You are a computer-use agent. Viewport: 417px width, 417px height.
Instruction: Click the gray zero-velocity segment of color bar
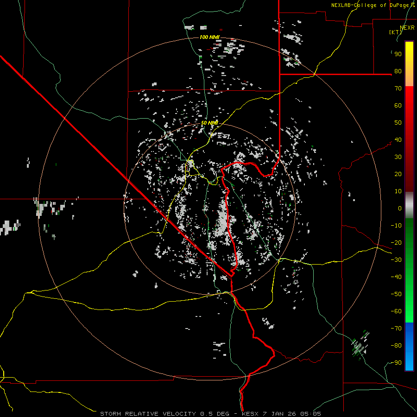(x=409, y=205)
